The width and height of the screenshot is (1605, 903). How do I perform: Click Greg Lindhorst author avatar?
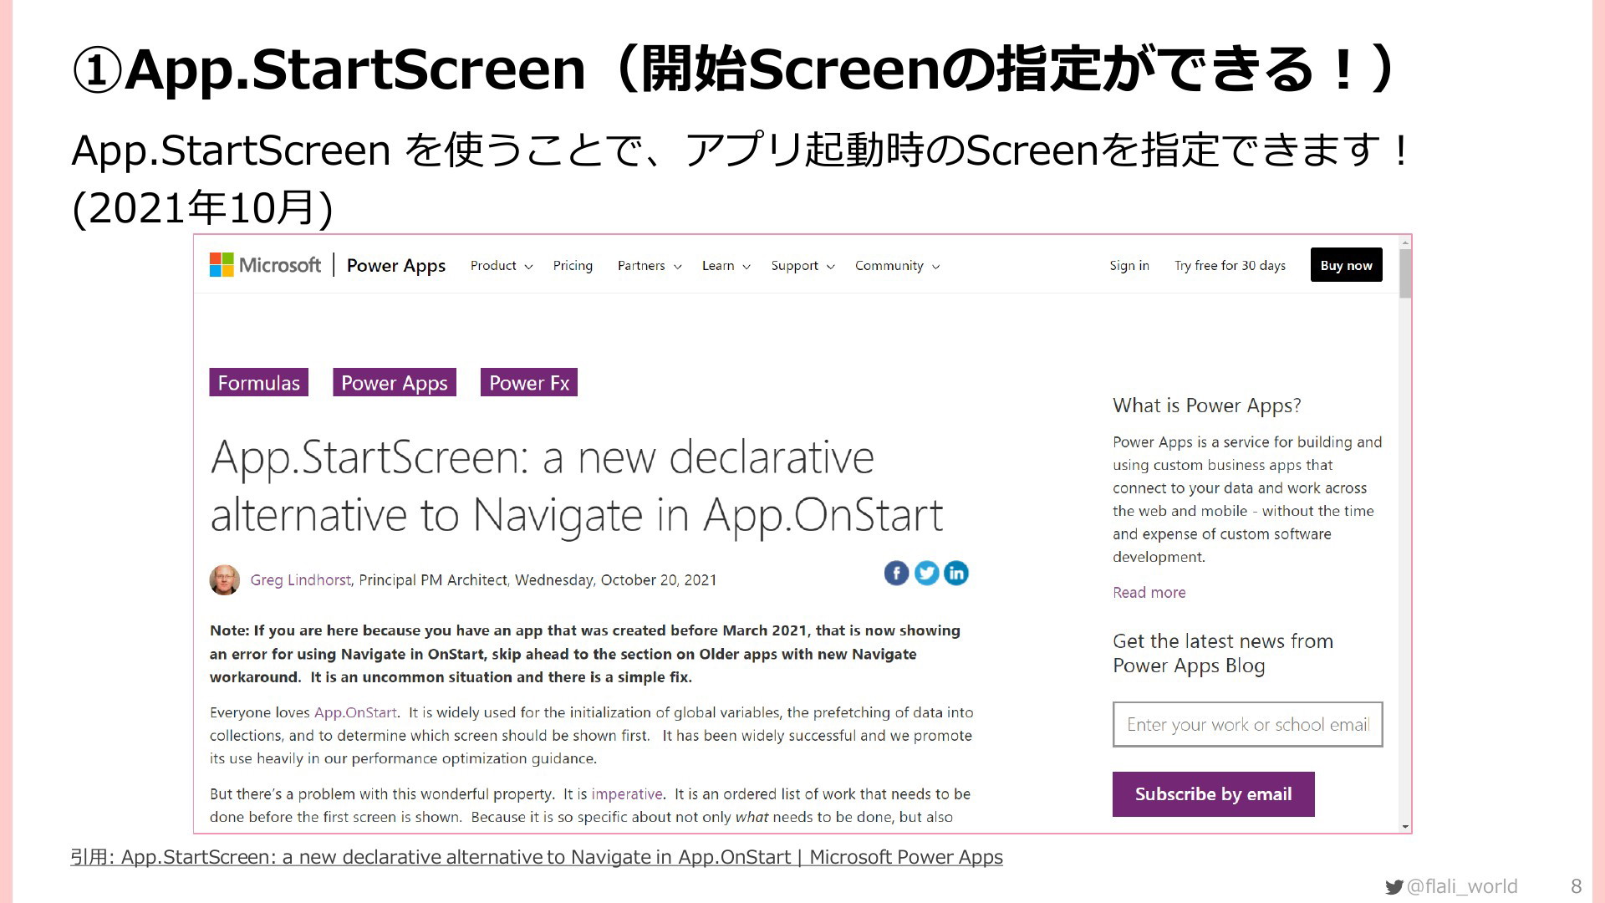[224, 579]
